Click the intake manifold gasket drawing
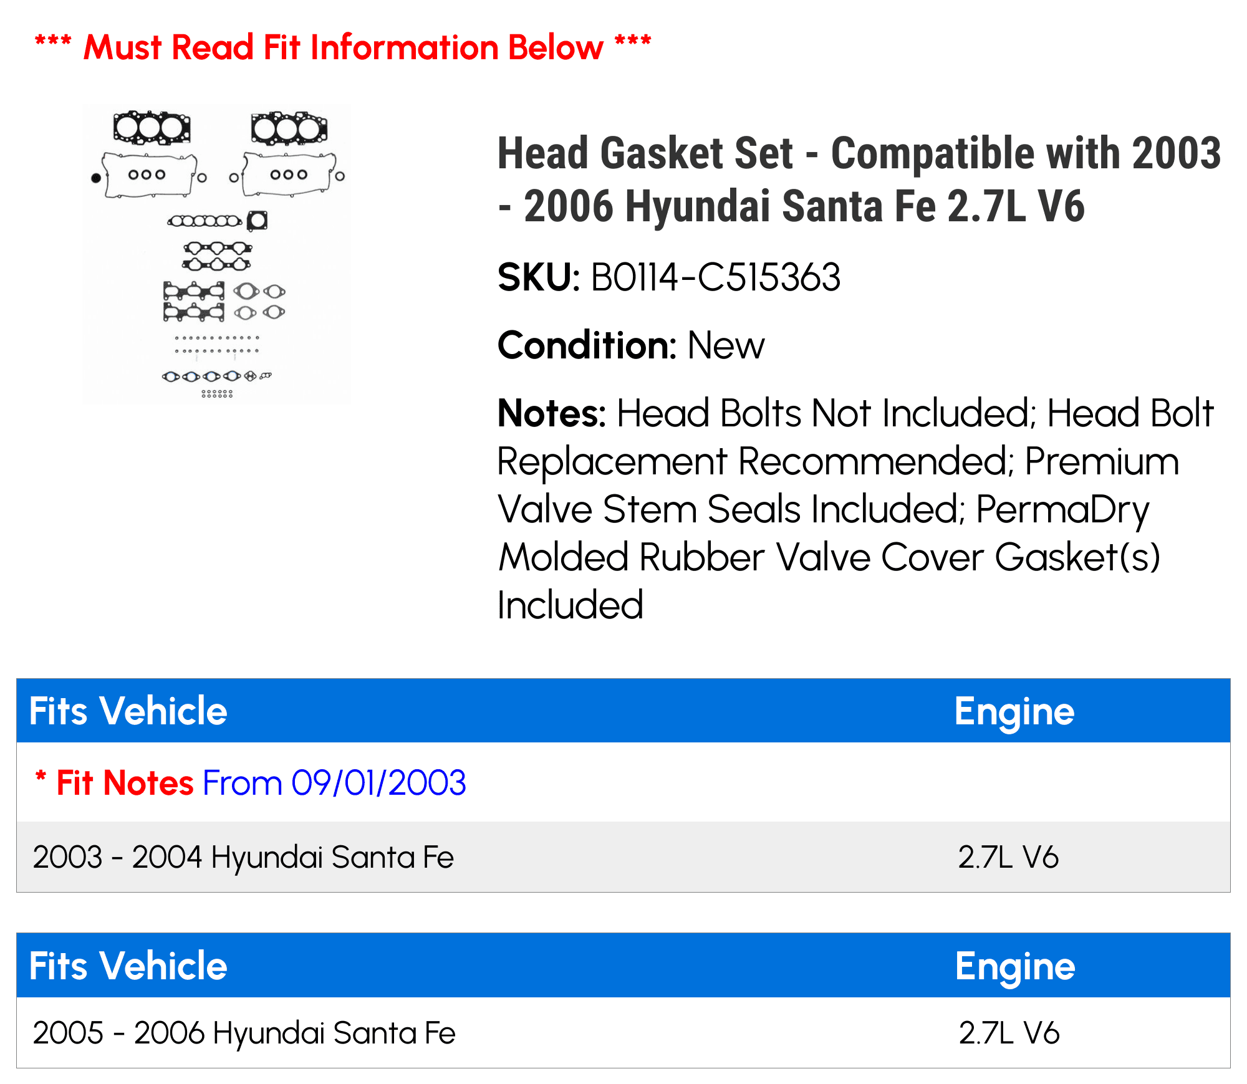 (218, 256)
